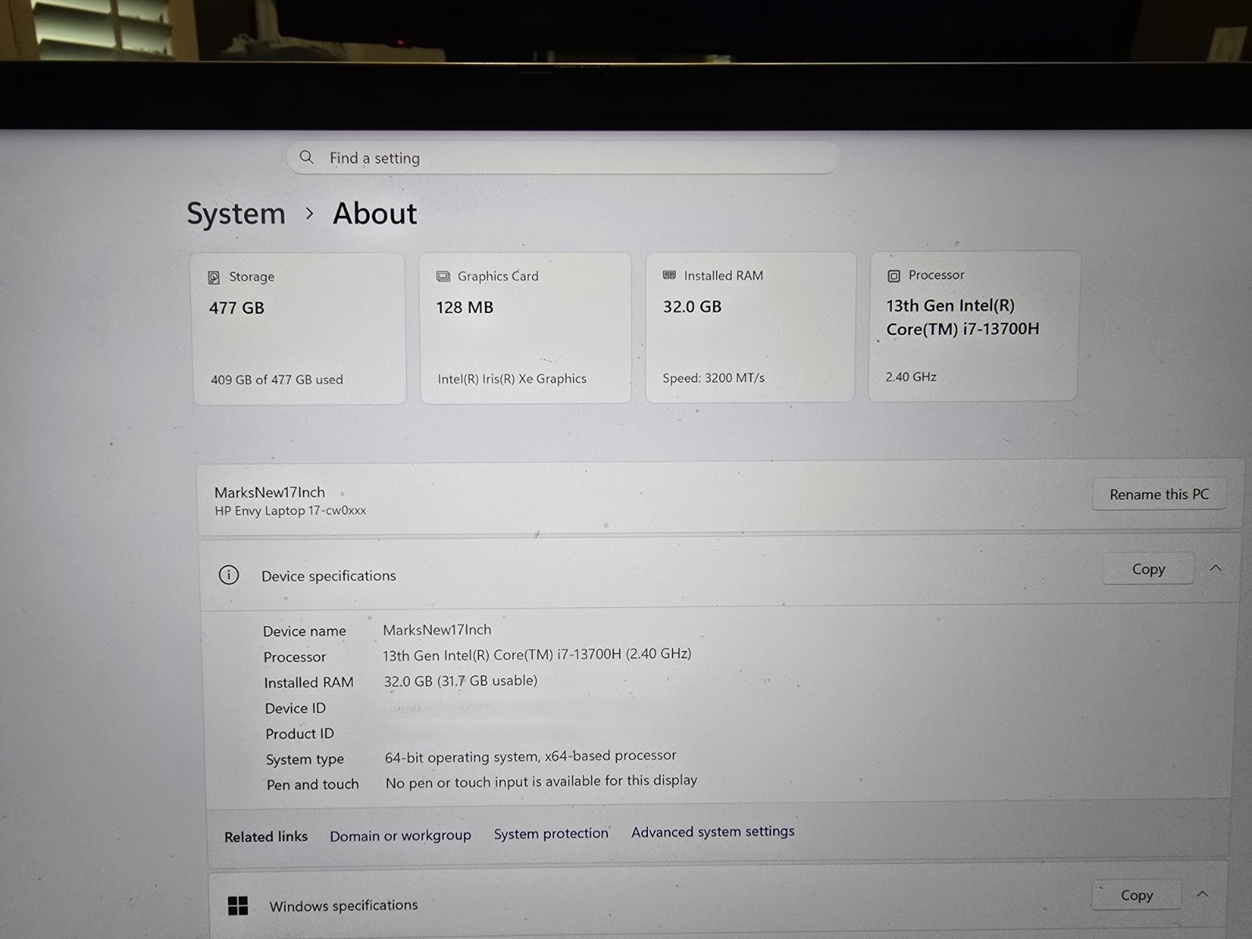Click 'Intel(R) Iris(R) Xe Graphics' text

click(512, 379)
